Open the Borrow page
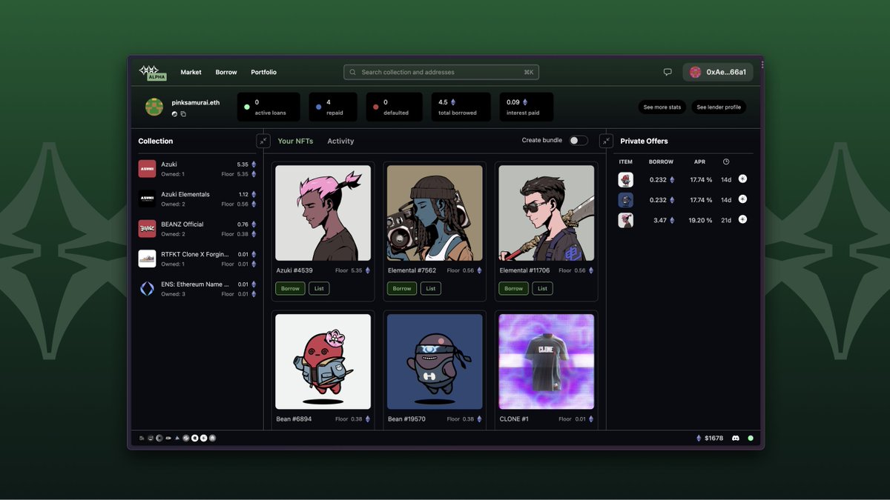This screenshot has width=890, height=500. [226, 72]
